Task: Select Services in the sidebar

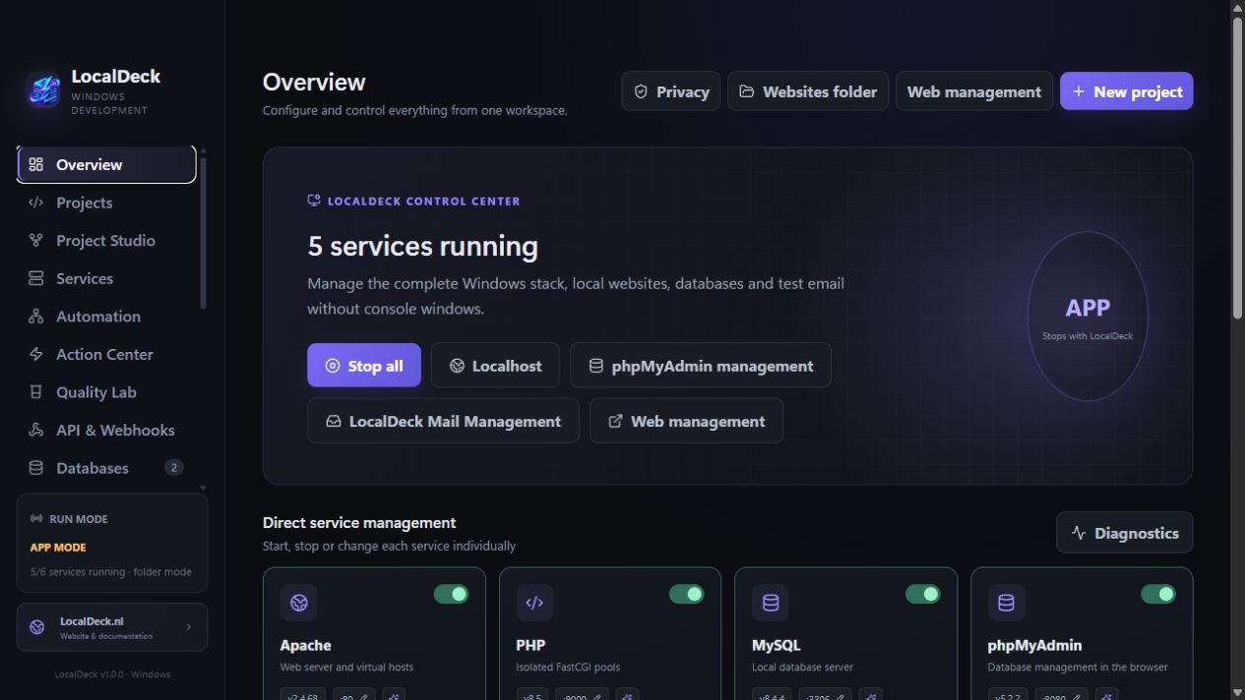Action: (106, 278)
